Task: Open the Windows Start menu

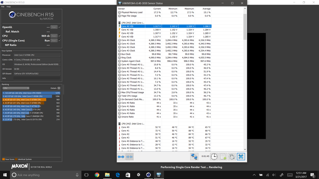Action: (x=5, y=175)
